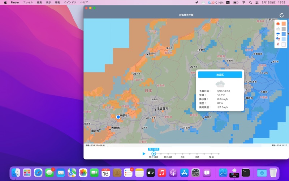This screenshot has width=289, height=181.
Task: Click the 渋谷区 button in the weather popup
Action: (220, 75)
